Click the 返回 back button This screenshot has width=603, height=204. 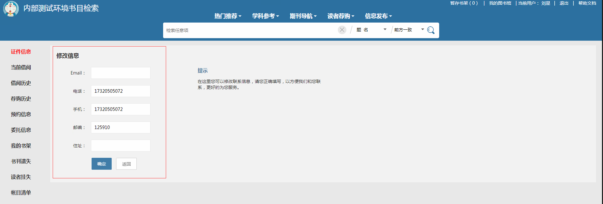126,164
